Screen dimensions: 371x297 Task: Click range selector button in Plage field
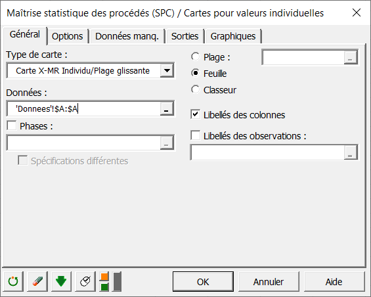[x=351, y=57]
